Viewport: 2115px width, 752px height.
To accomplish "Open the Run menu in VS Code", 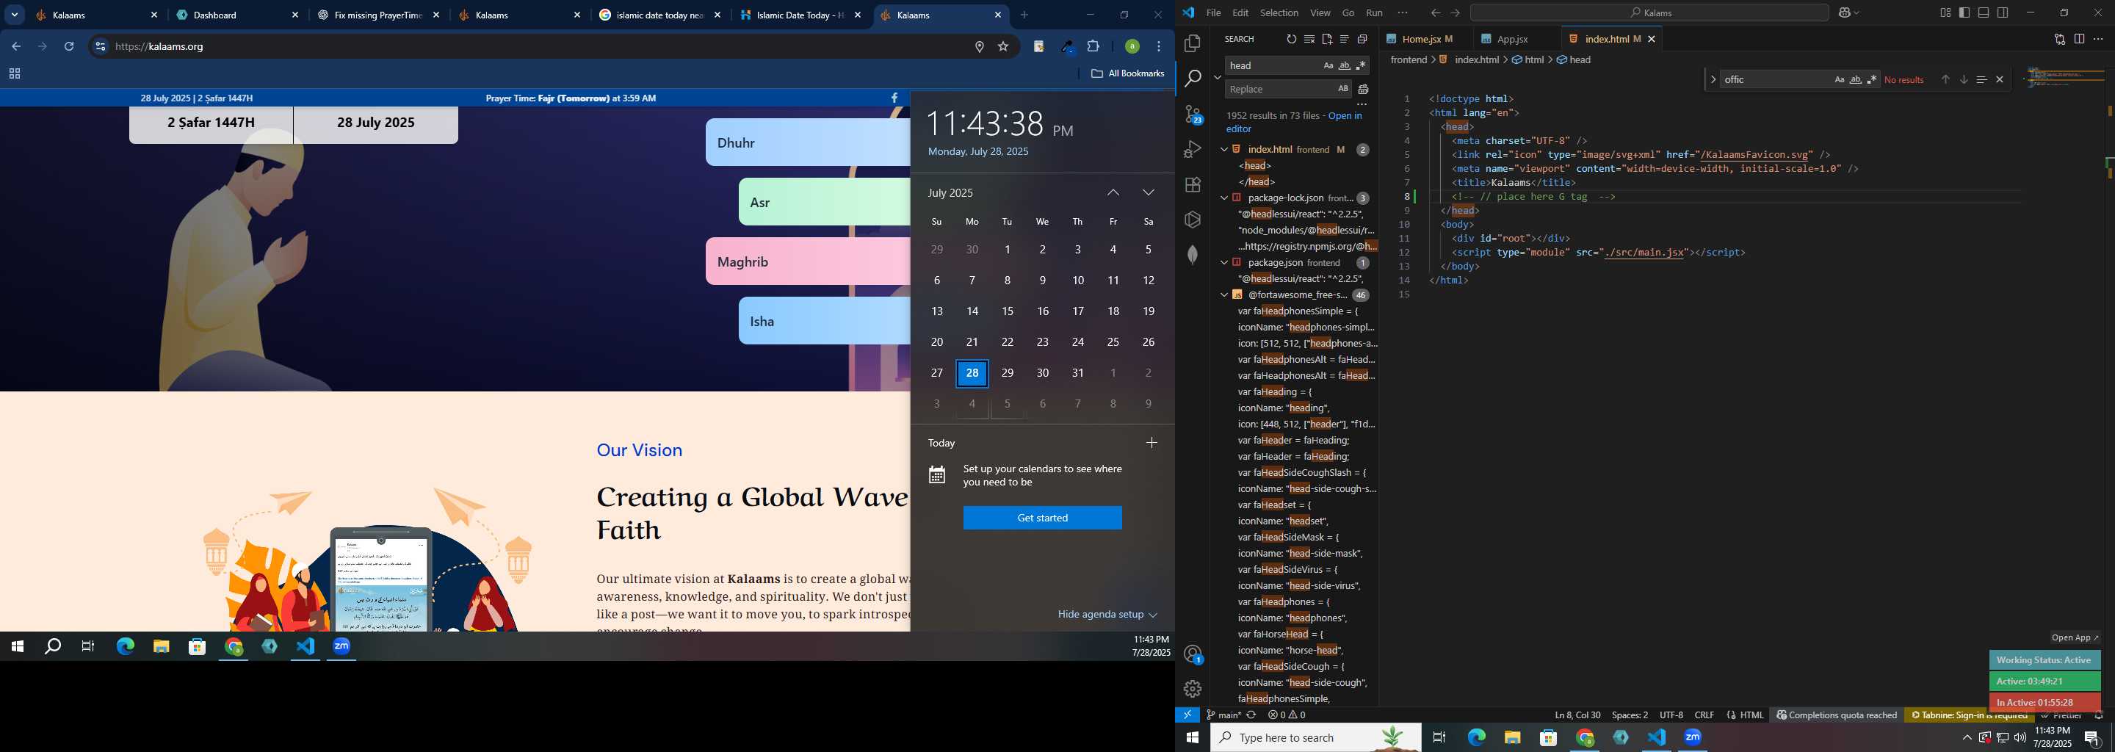I will (1375, 13).
